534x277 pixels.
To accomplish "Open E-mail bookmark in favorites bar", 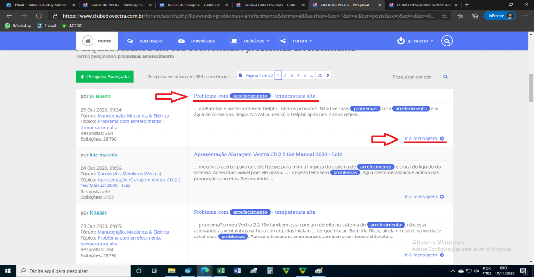I will [46, 26].
